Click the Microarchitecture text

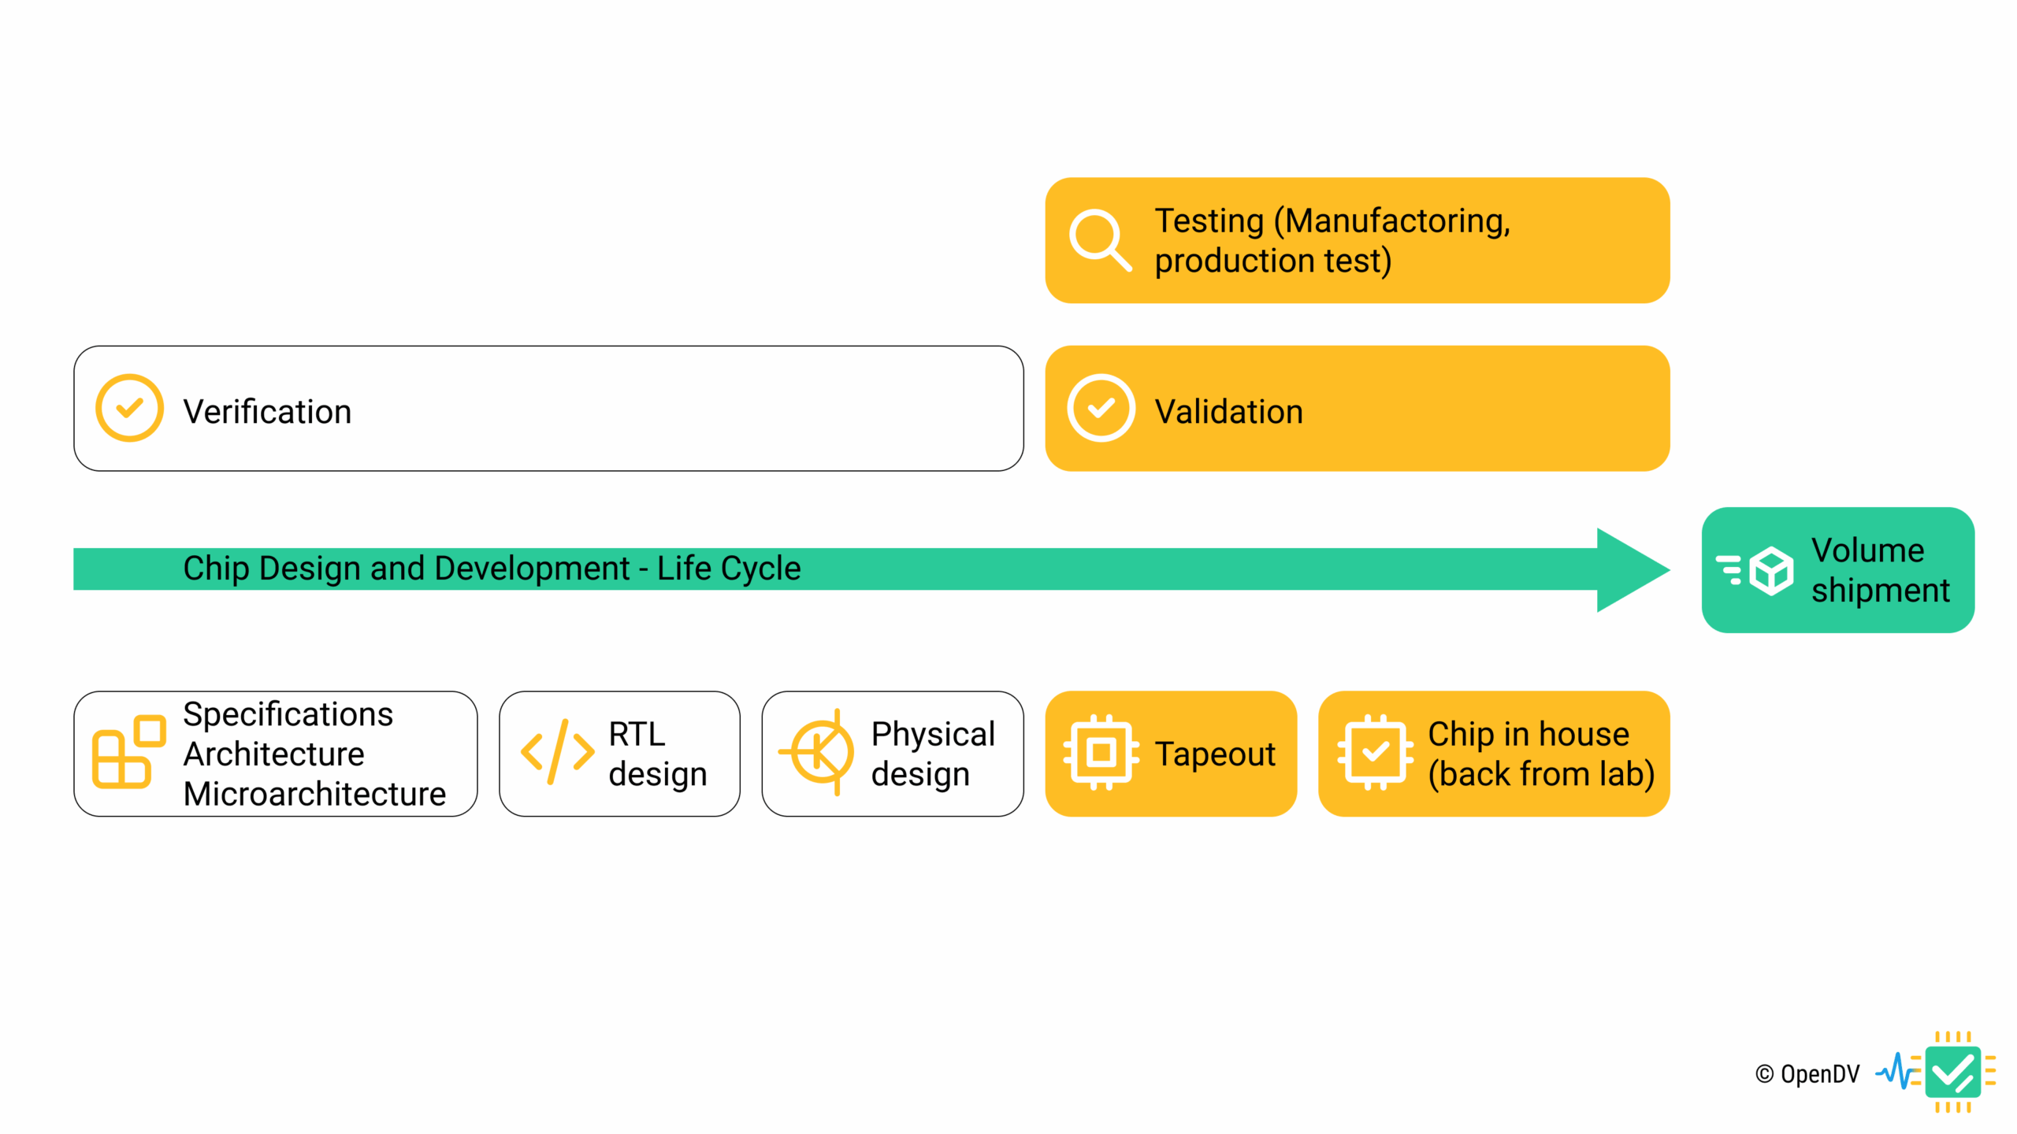click(x=314, y=794)
